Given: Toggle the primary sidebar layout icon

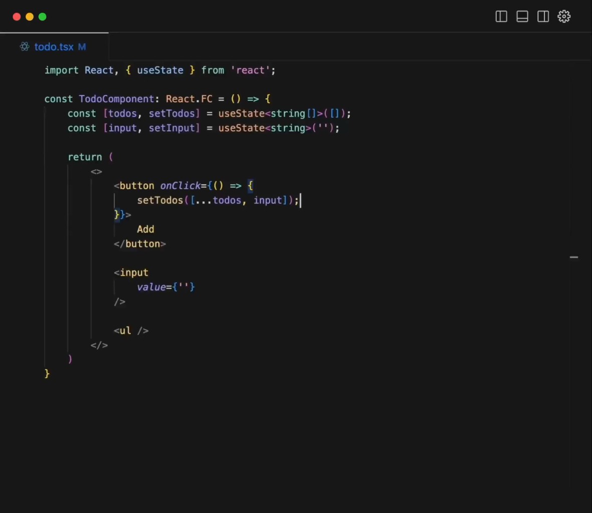Looking at the screenshot, I should pos(501,17).
